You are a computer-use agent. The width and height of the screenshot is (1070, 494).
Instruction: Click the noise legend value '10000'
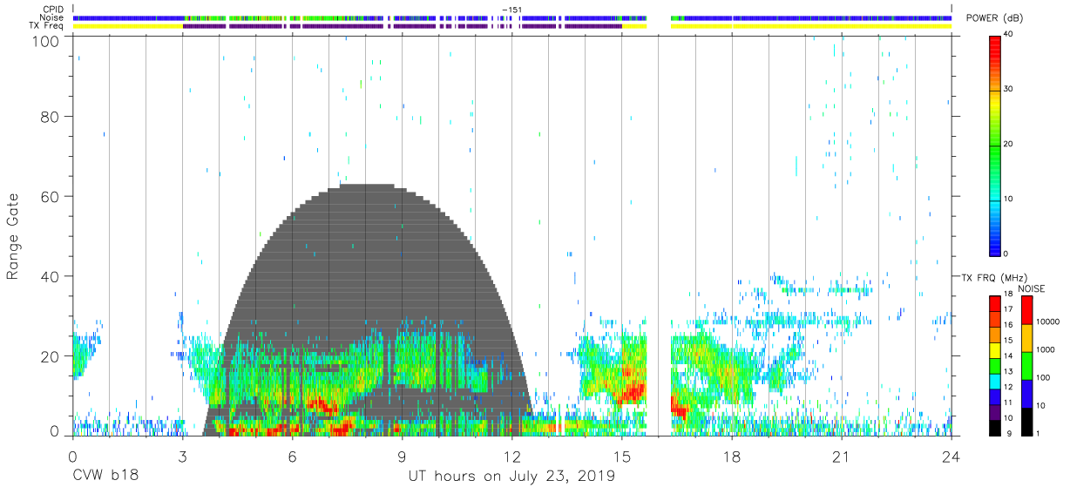click(x=1047, y=322)
